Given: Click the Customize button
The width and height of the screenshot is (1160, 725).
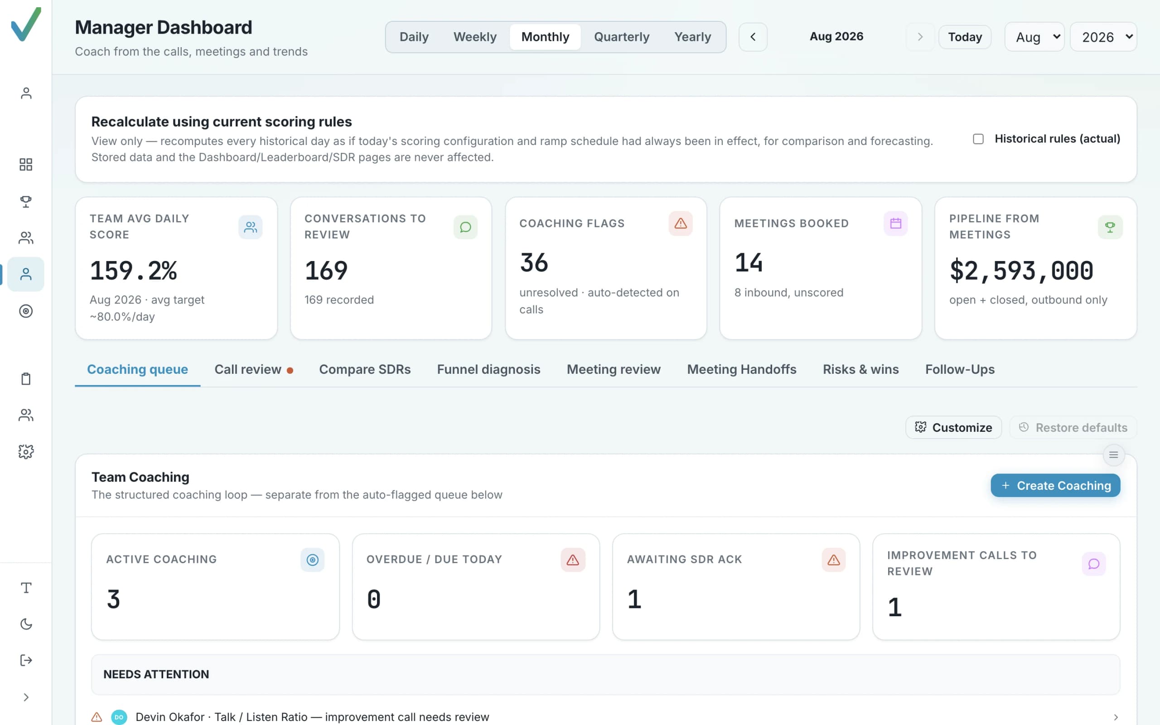Looking at the screenshot, I should coord(953,427).
